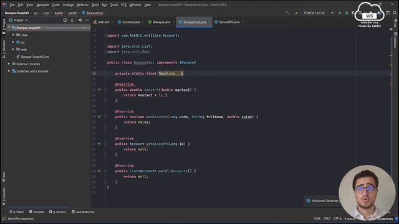The height and width of the screenshot is (224, 399).
Task: Click the override gutter icon beside getAccount method
Action: tap(99, 144)
